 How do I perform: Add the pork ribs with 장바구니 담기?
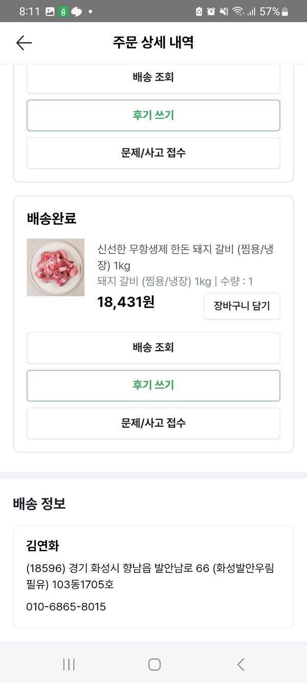tap(242, 306)
